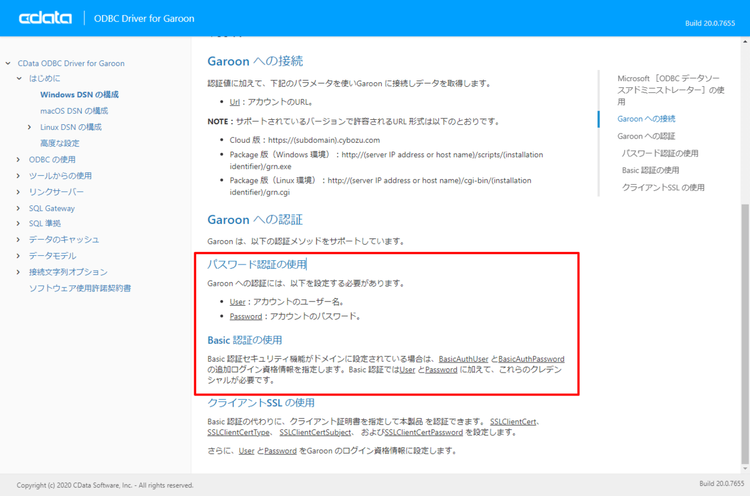Viewport: 750px width, 496px height.
Task: Open Password link under パスワード認証
Action: pyautogui.click(x=246, y=317)
